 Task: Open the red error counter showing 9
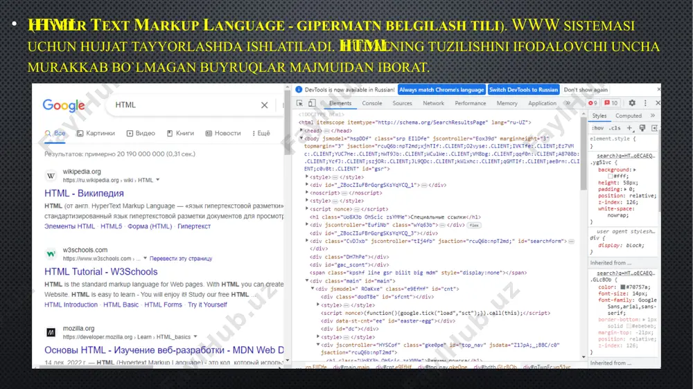point(593,103)
